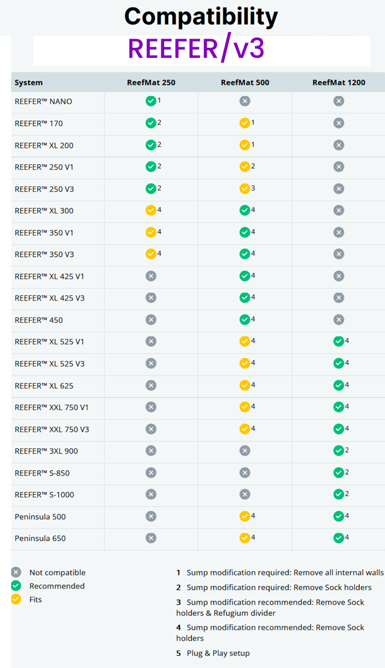Click the Peninsula 650 system name

tap(40, 538)
